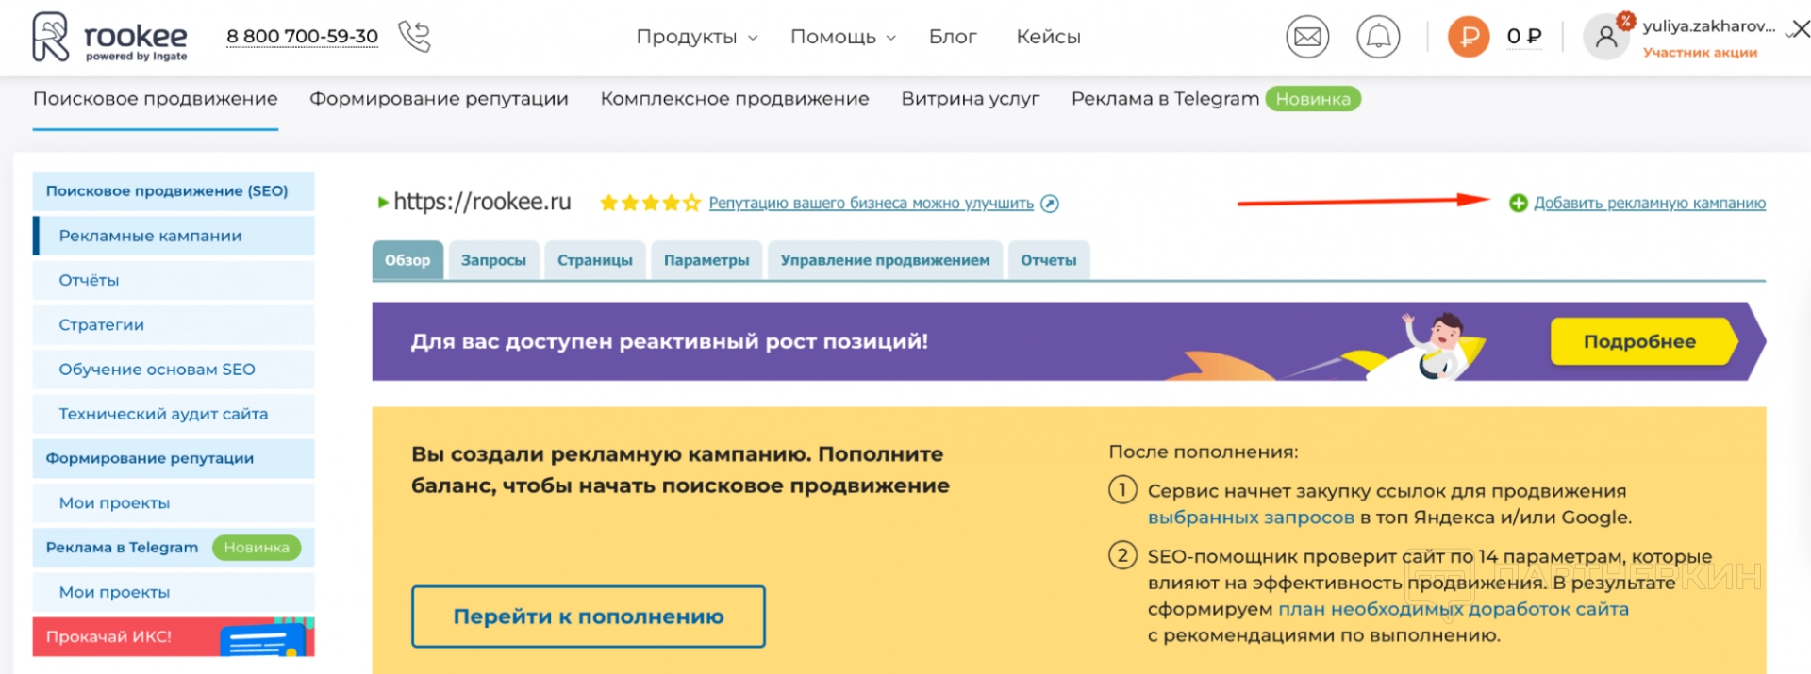Open Стратегии in the sidebar
Screen dimensions: 1811x674
pyautogui.click(x=174, y=325)
